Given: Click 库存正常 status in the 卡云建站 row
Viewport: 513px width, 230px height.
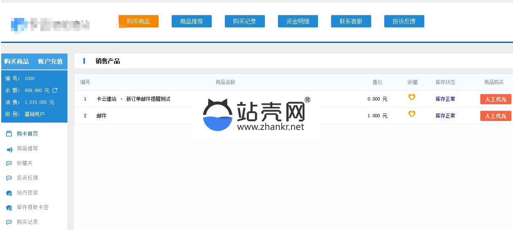Looking at the screenshot, I should tap(445, 99).
